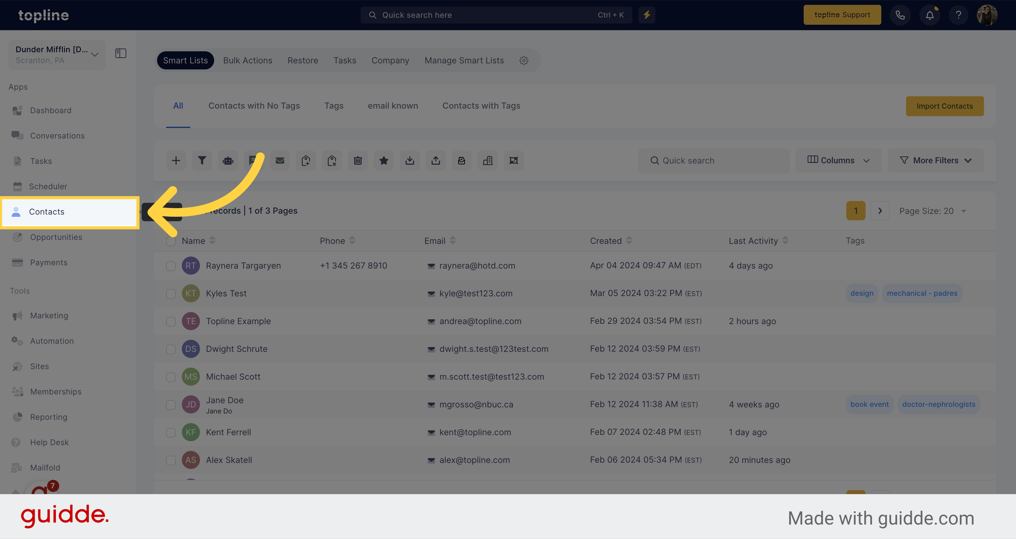Sort by Last Activity column arrows

785,240
